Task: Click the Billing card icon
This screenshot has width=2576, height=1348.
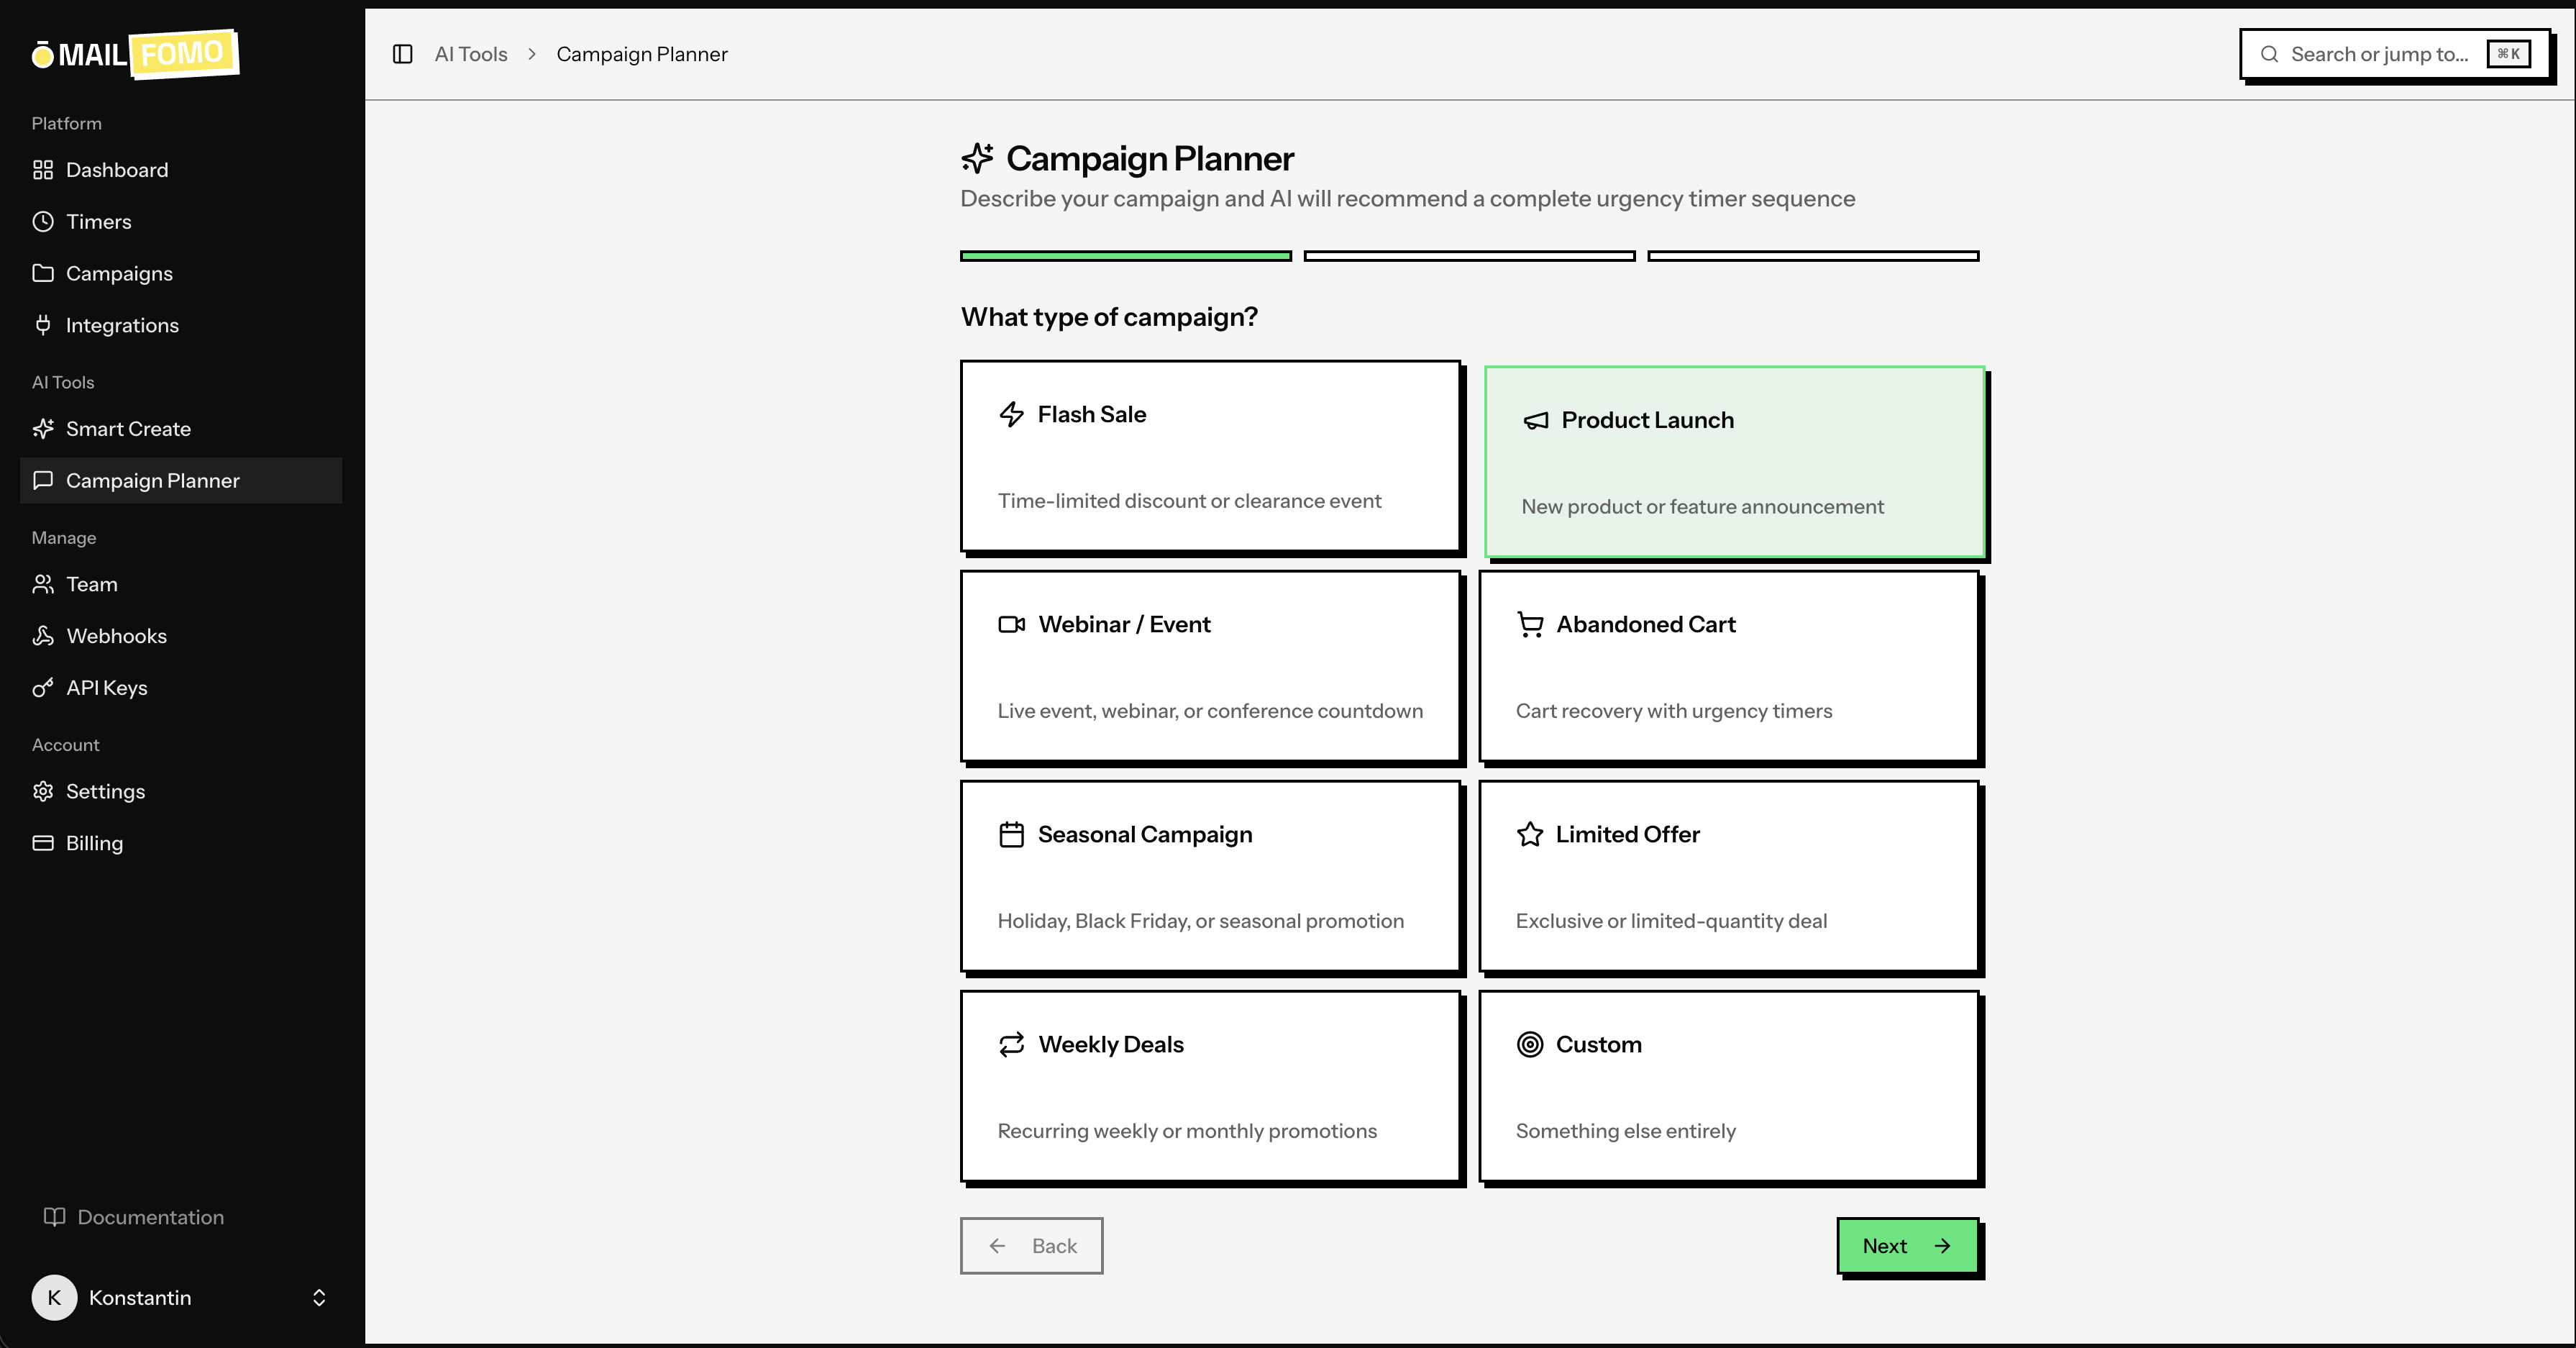Action: click(x=42, y=843)
